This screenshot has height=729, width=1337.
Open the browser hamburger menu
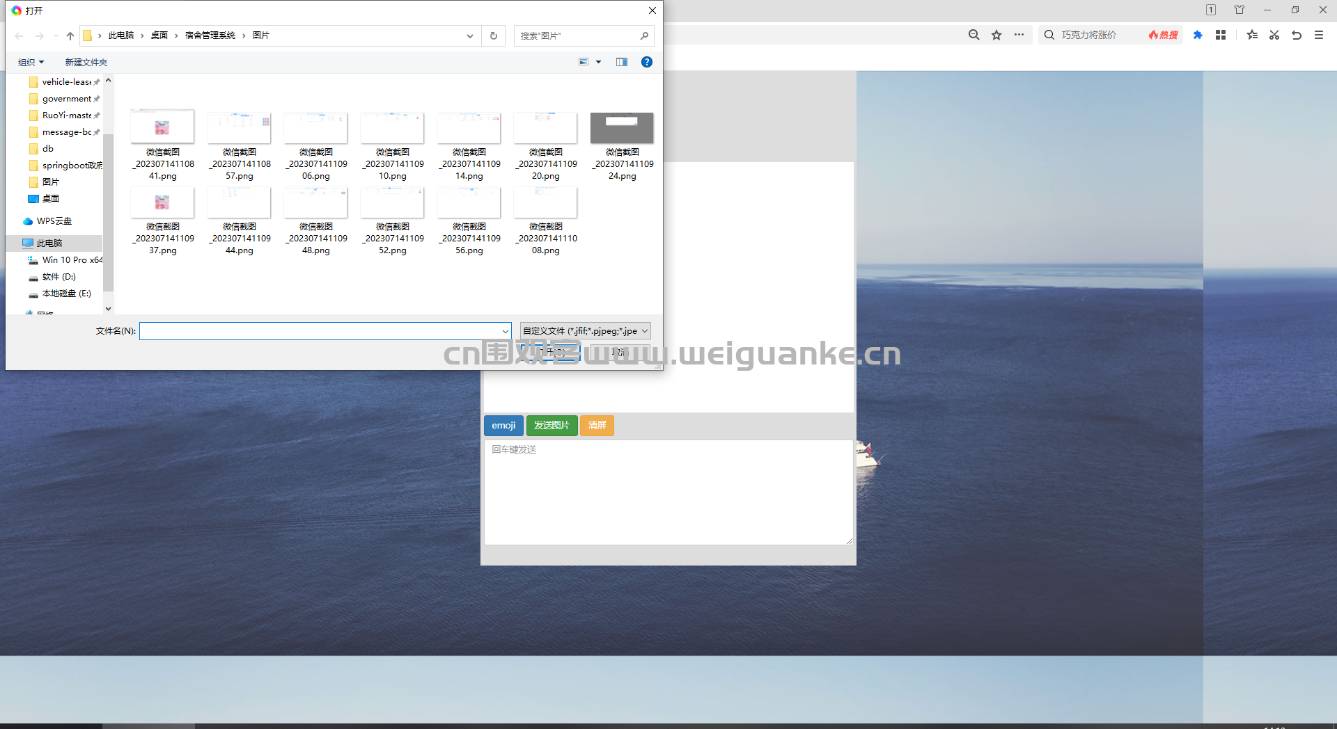point(1319,35)
